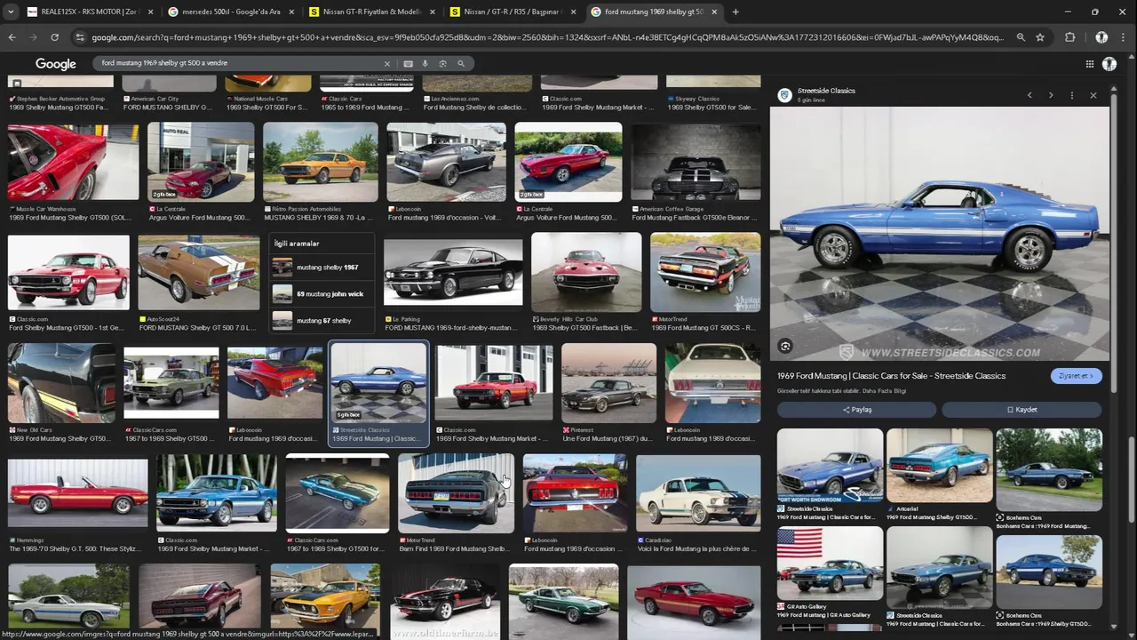Open the Pinterest 'Une Ford Mustang (1967)' thumbnail
The width and height of the screenshot is (1137, 640).
(608, 382)
